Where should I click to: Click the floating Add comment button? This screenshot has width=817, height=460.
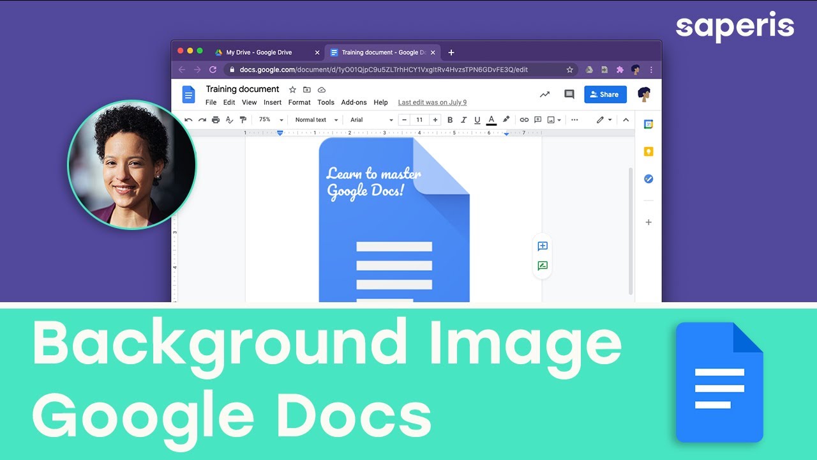pos(543,246)
